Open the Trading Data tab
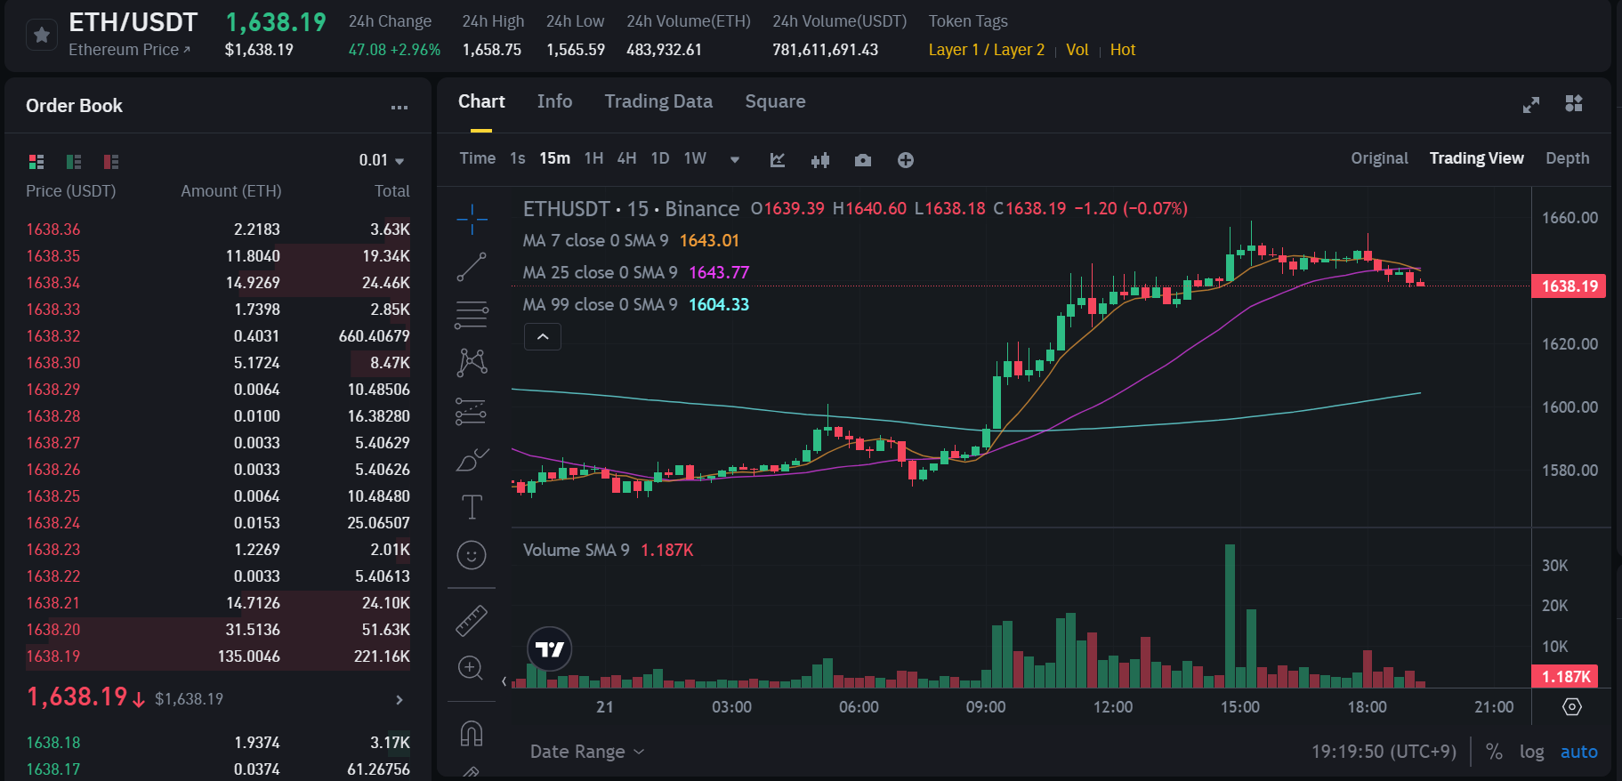This screenshot has width=1622, height=781. tap(658, 101)
